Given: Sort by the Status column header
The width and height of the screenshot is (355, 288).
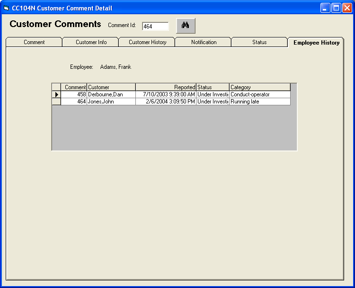Looking at the screenshot, I should 213,87.
